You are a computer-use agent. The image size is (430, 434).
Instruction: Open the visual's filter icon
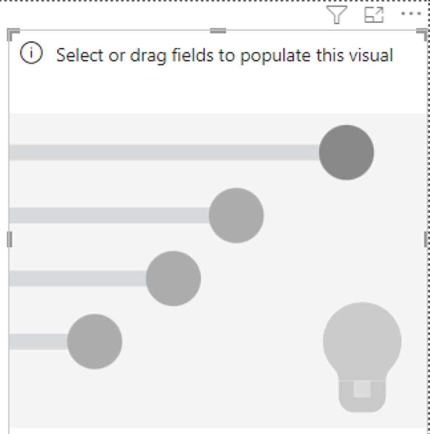[x=337, y=15]
